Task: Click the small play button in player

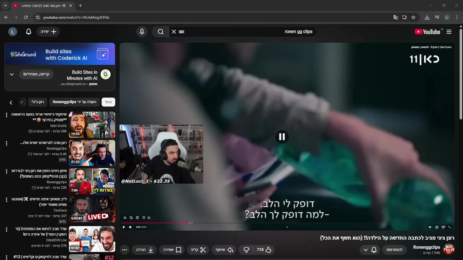Action: [x=124, y=227]
